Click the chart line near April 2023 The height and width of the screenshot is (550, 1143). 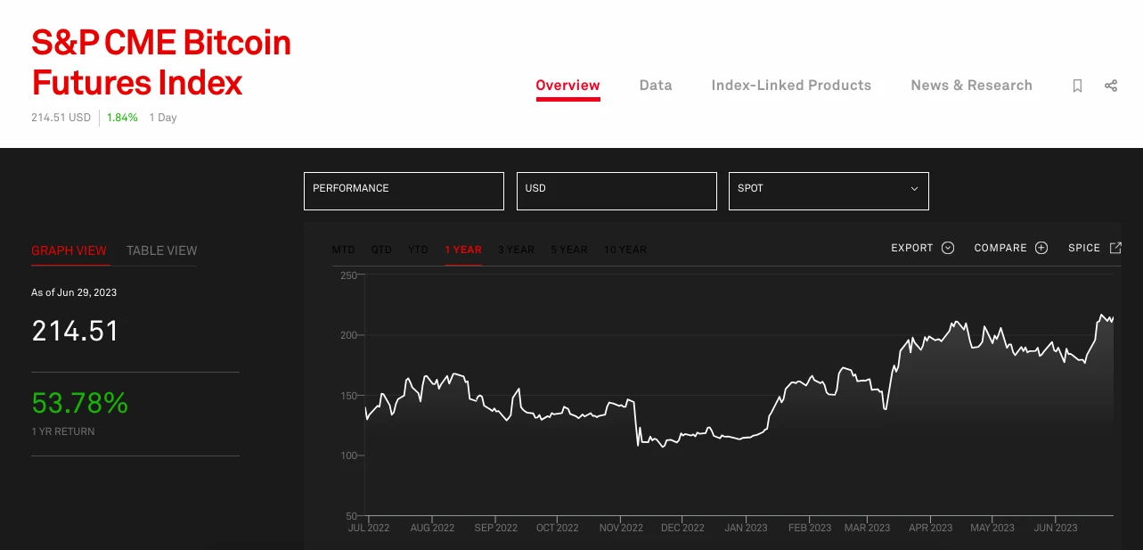coord(930,339)
